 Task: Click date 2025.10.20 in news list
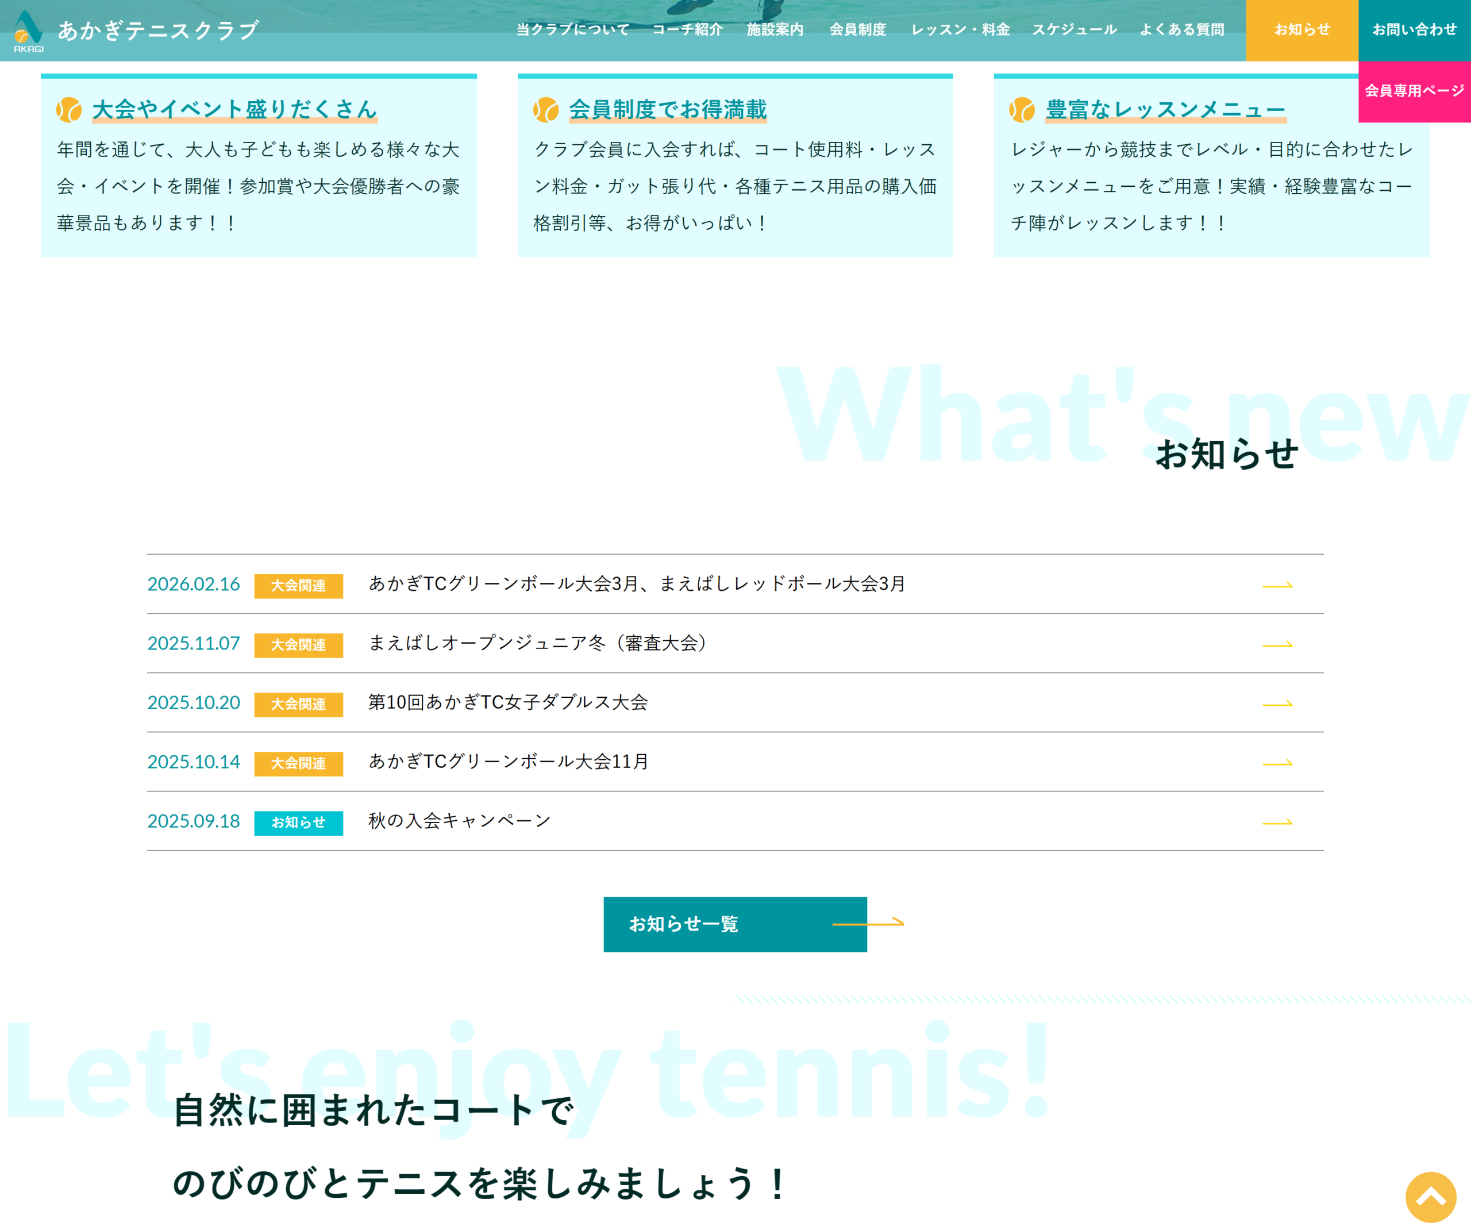pyautogui.click(x=193, y=703)
